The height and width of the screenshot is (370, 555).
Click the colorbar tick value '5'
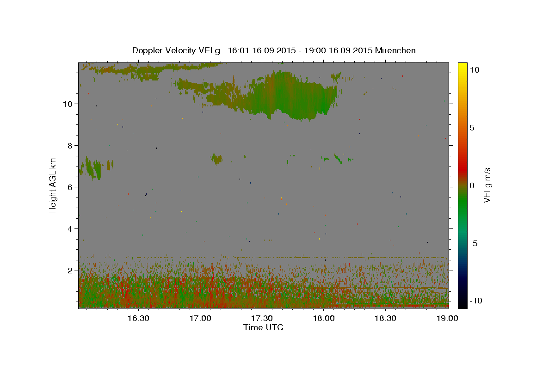tap(472, 128)
